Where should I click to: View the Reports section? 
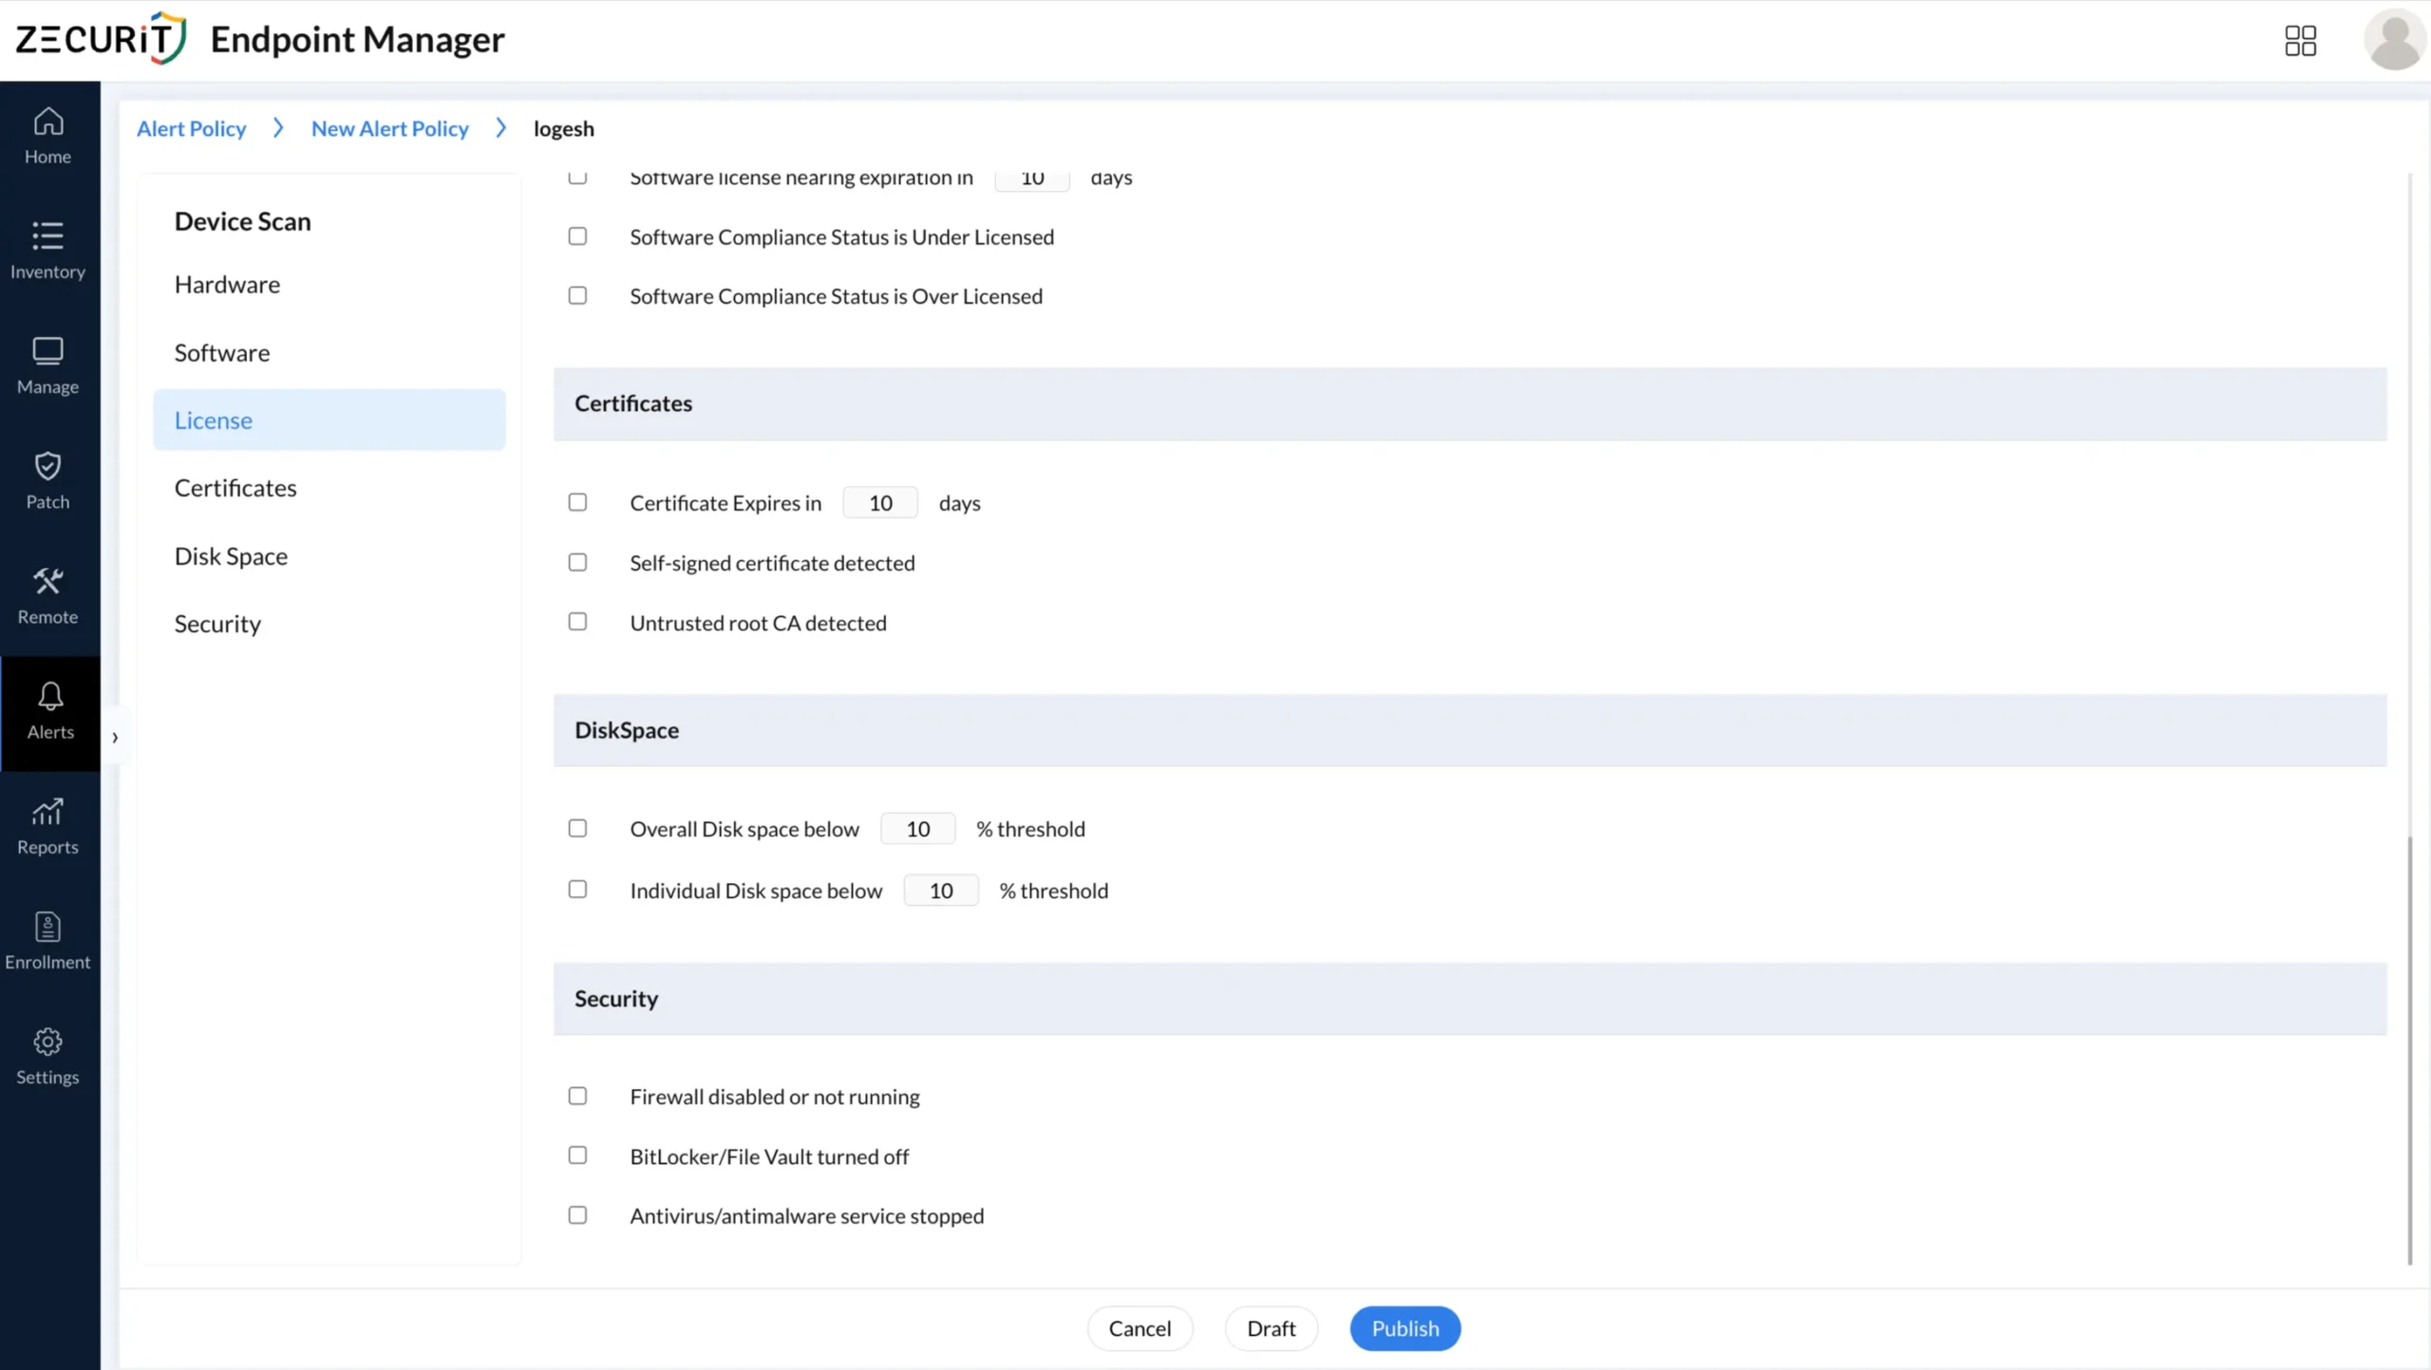(47, 824)
